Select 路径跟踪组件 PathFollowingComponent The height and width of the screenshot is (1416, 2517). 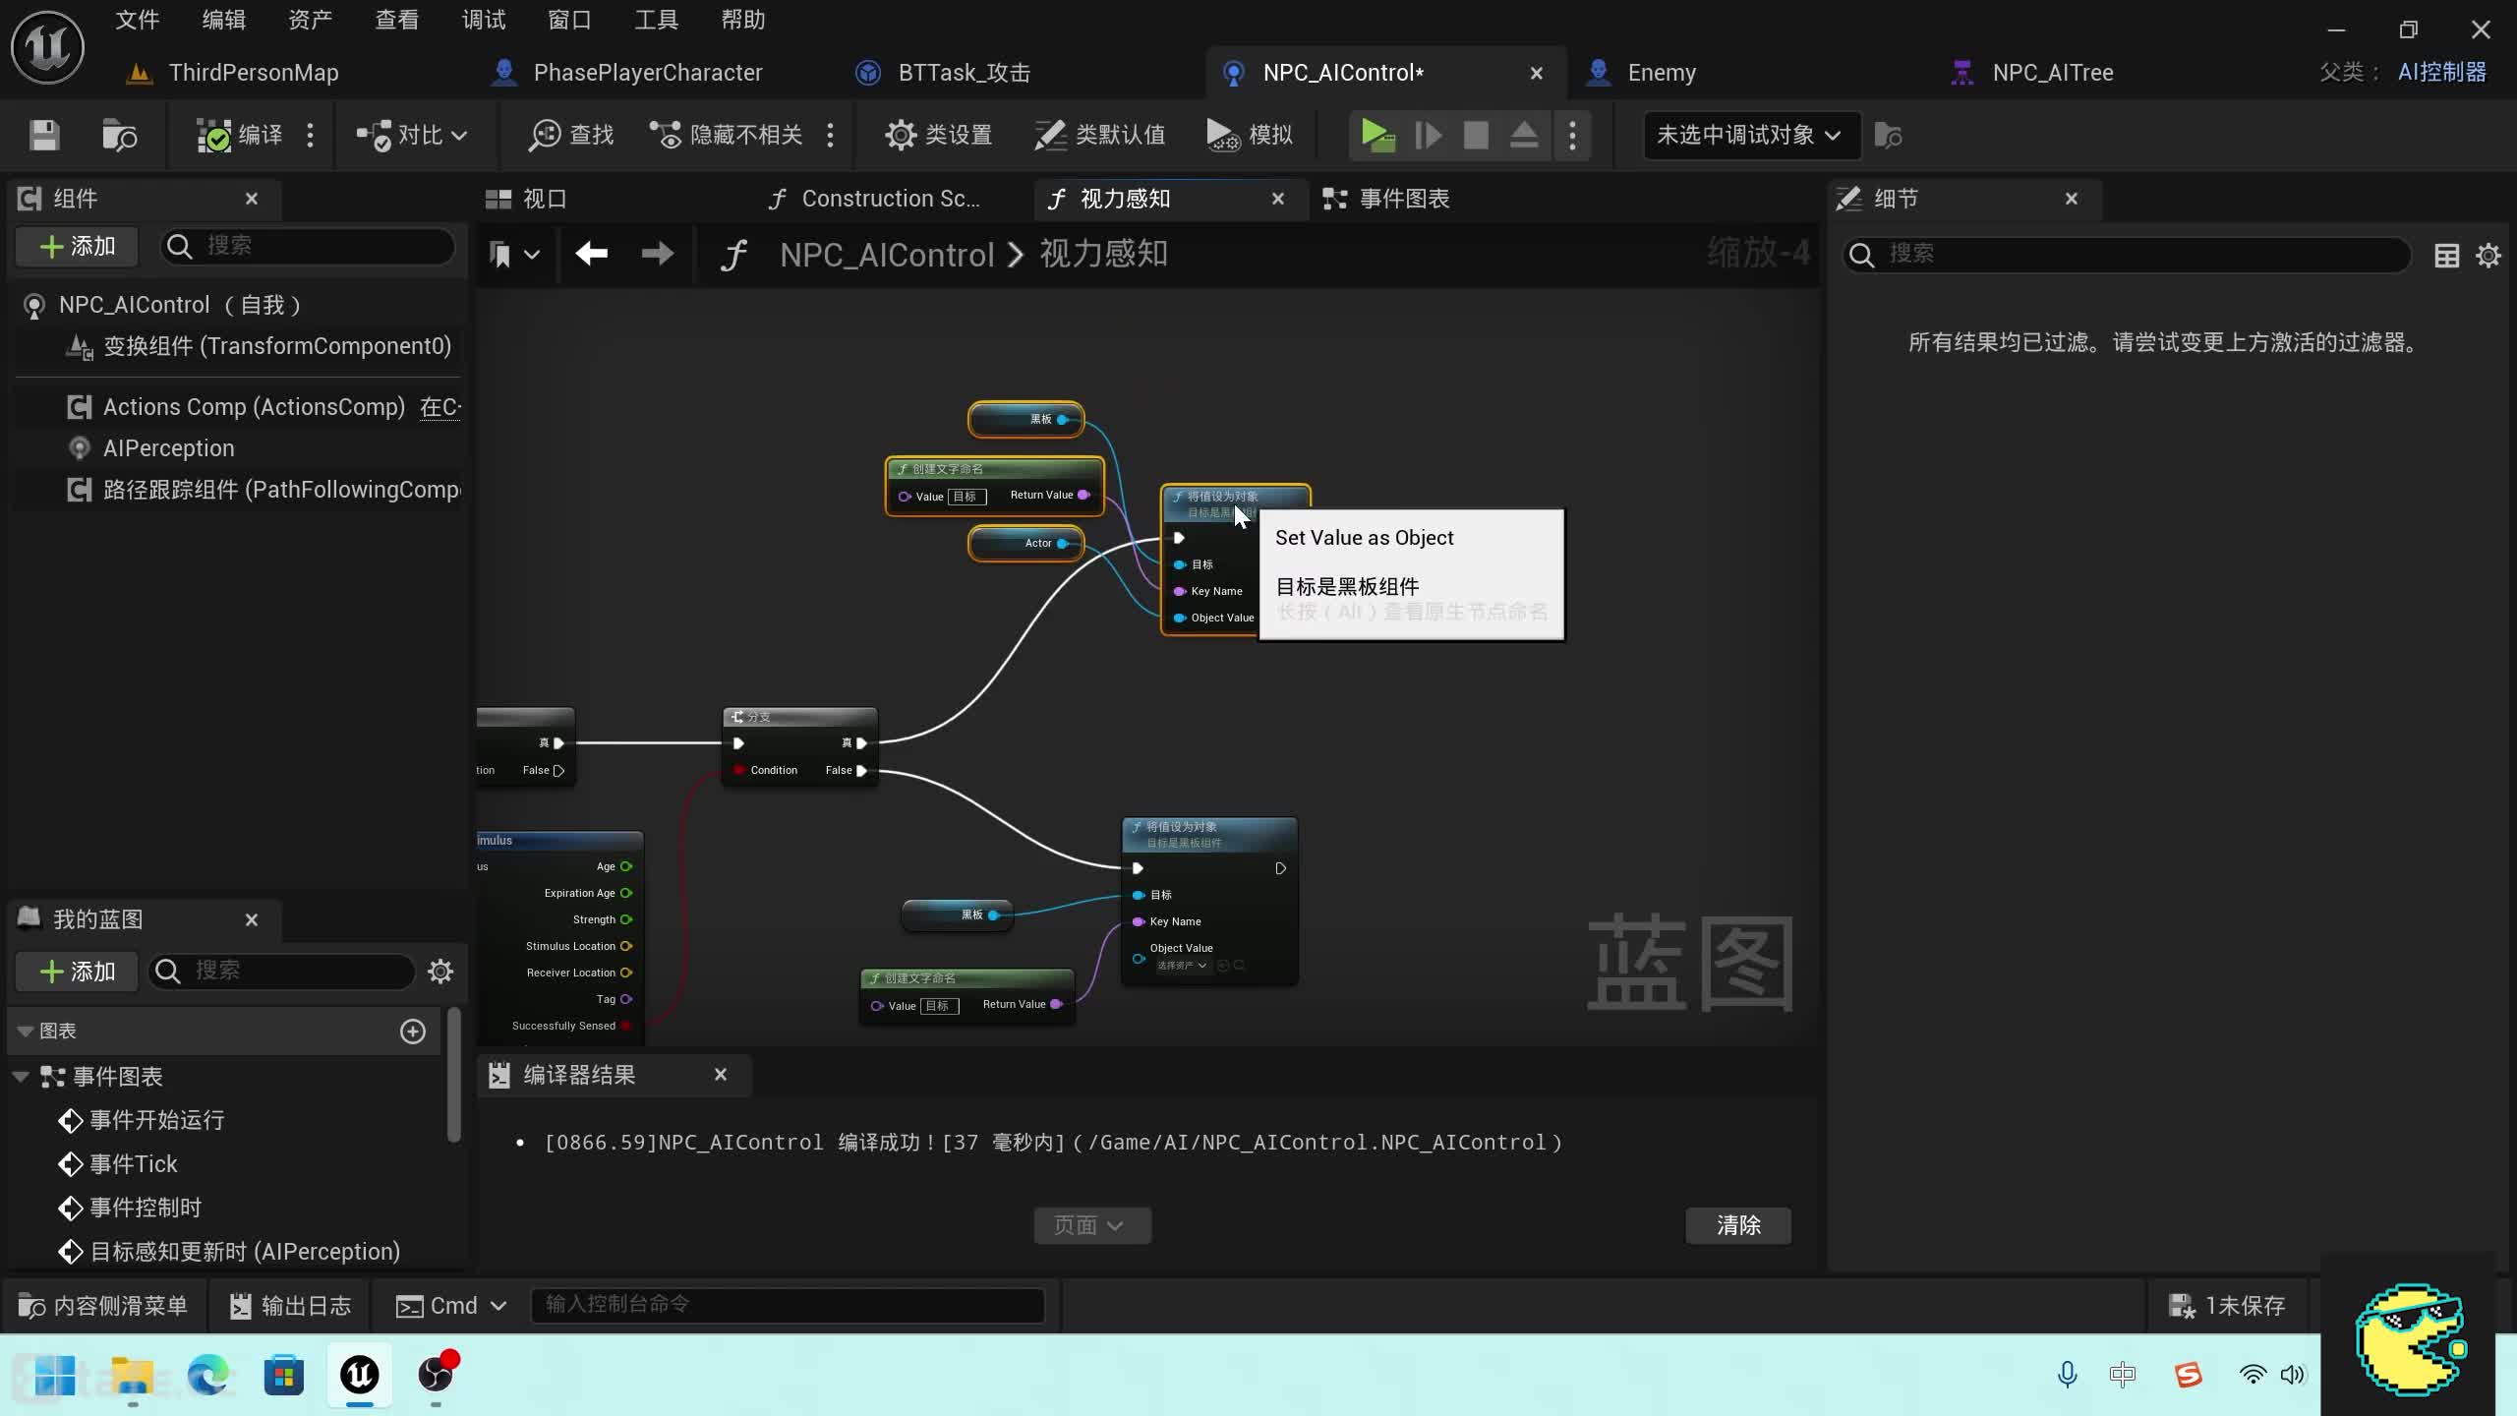click(x=281, y=490)
